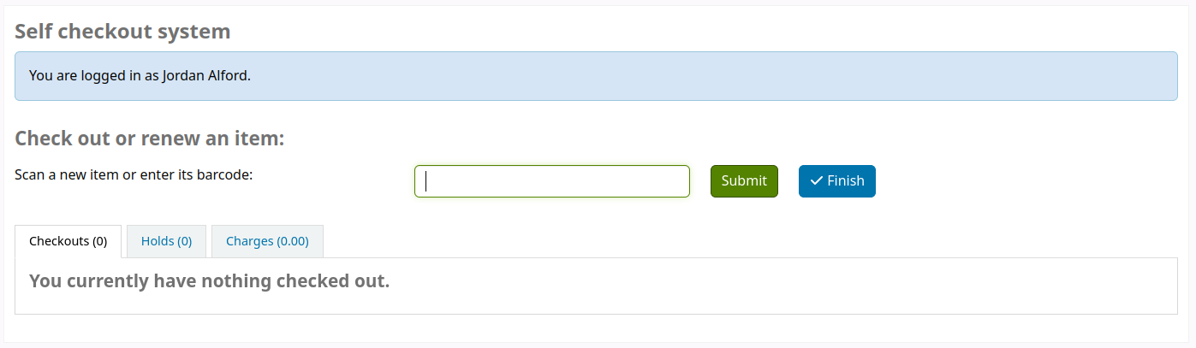Click the "Self checkout system" heading
Image resolution: width=1196 pixels, height=348 pixels.
tap(122, 32)
